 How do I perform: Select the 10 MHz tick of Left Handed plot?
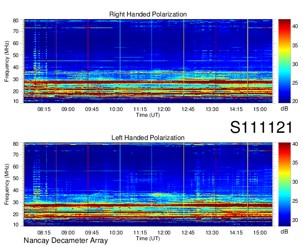point(16,225)
